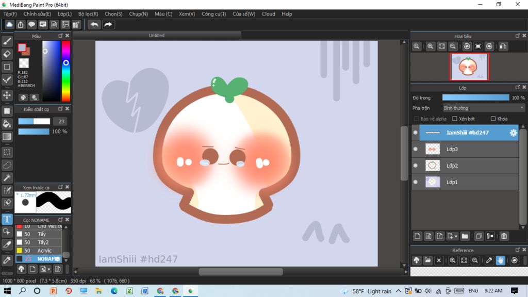Screen dimensions: 528x297
Task: Open the Tệp(F) menu
Action: click(10, 14)
